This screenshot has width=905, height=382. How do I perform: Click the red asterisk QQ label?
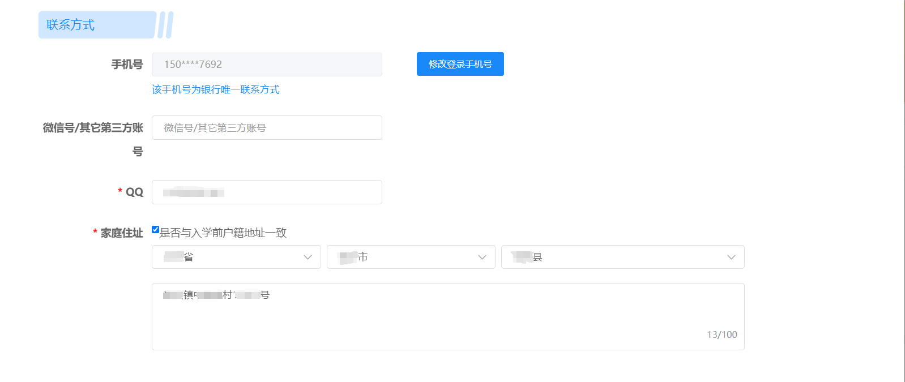click(x=134, y=192)
